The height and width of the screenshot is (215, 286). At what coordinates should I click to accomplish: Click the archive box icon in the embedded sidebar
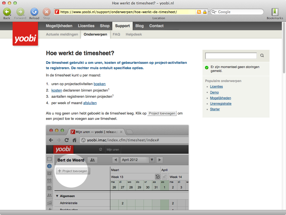[49, 174]
